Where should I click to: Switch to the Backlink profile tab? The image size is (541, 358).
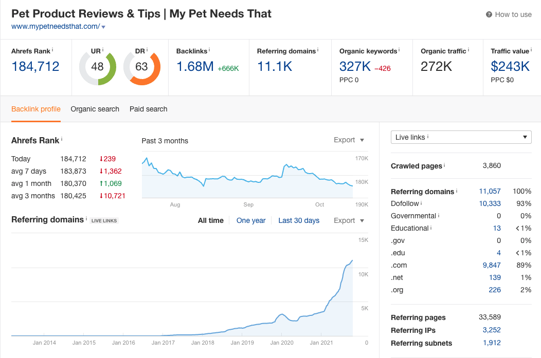click(x=36, y=109)
